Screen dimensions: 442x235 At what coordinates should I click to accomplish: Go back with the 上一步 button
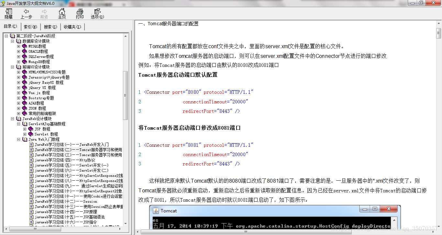click(x=26, y=14)
